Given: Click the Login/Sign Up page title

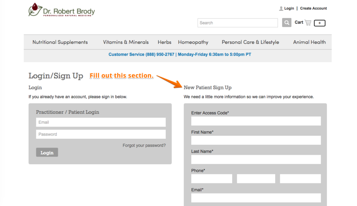Looking at the screenshot, I should [56, 76].
